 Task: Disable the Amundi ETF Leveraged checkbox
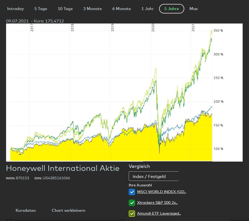click(x=132, y=214)
